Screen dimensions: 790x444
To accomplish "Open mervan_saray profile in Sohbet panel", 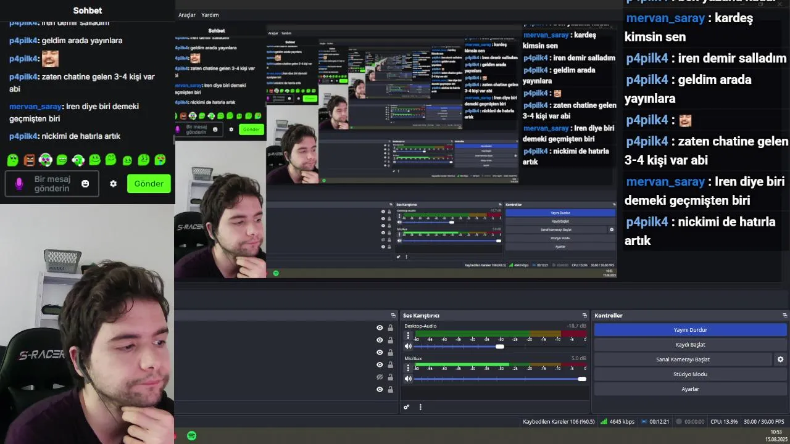I will click(x=35, y=106).
